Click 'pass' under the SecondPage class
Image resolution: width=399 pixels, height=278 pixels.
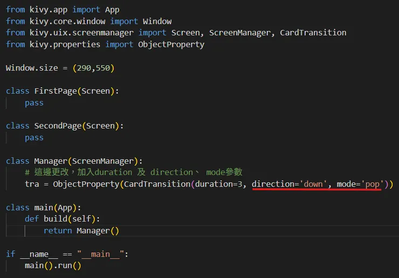34,138
